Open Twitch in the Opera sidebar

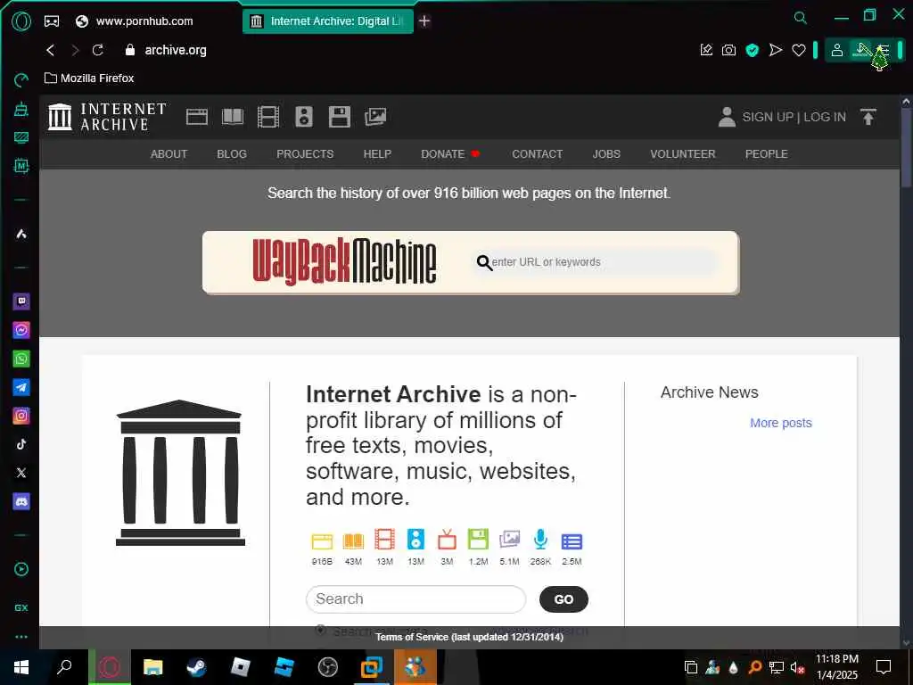click(21, 301)
